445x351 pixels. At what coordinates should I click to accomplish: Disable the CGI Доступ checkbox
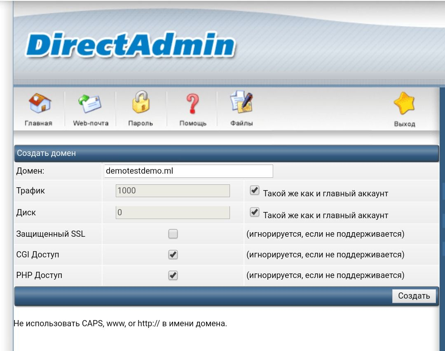point(173,254)
